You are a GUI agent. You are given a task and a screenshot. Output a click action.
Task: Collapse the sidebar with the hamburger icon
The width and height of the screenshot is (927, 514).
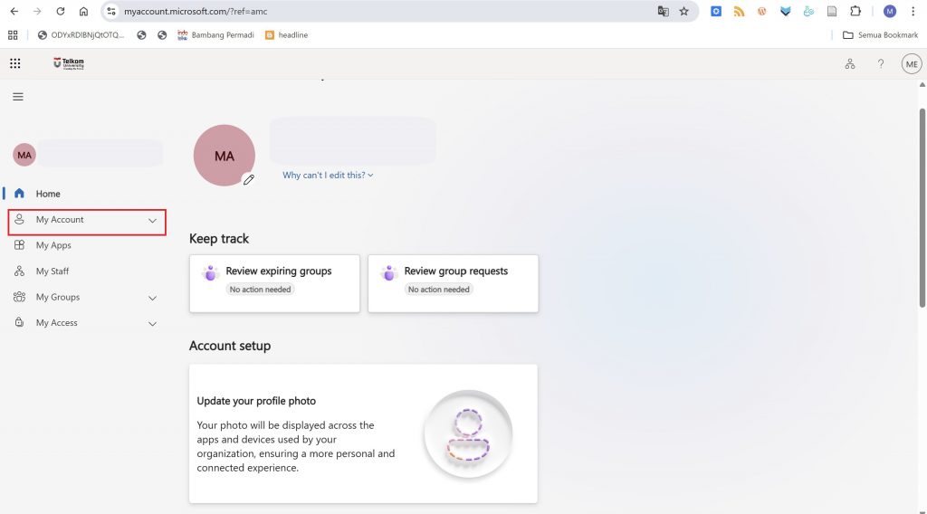pyautogui.click(x=18, y=96)
